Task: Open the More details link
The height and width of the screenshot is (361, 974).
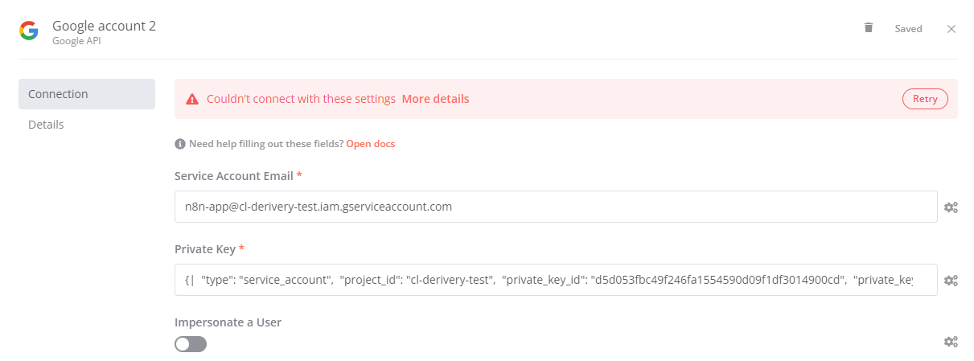Action: pos(435,99)
